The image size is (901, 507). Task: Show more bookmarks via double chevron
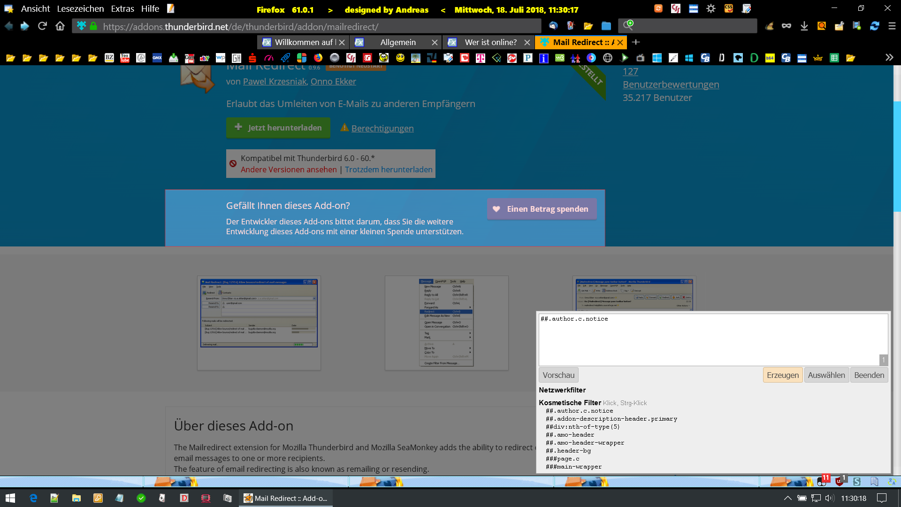pos(889,57)
